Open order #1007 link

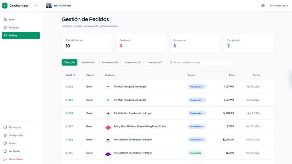(x=69, y=126)
